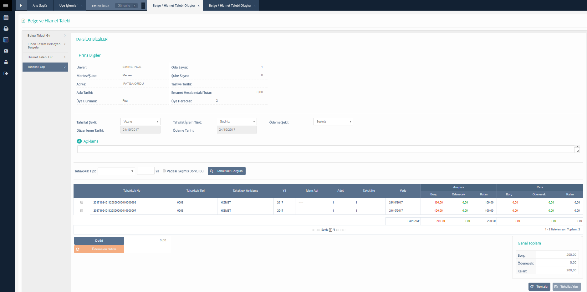
Task: Open the Ödeme Şekli dropdown
Action: pyautogui.click(x=333, y=122)
